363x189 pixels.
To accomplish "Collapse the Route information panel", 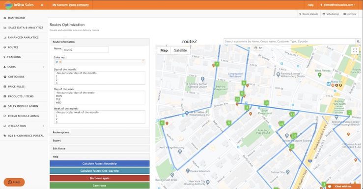I will click(x=100, y=42).
